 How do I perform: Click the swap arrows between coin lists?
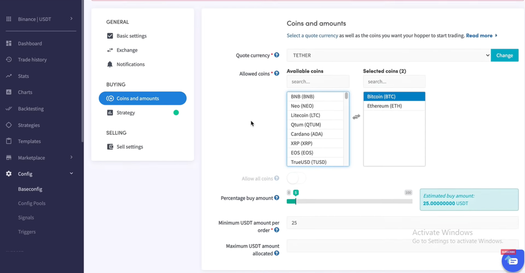356,117
